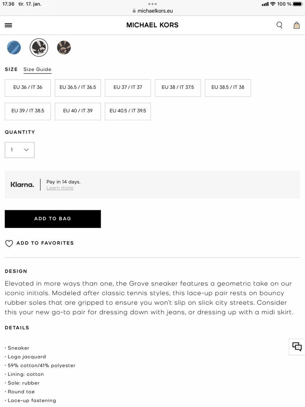Image resolution: width=305 pixels, height=407 pixels.
Task: Choose the brown logo color swatch
Action: pyautogui.click(x=64, y=48)
